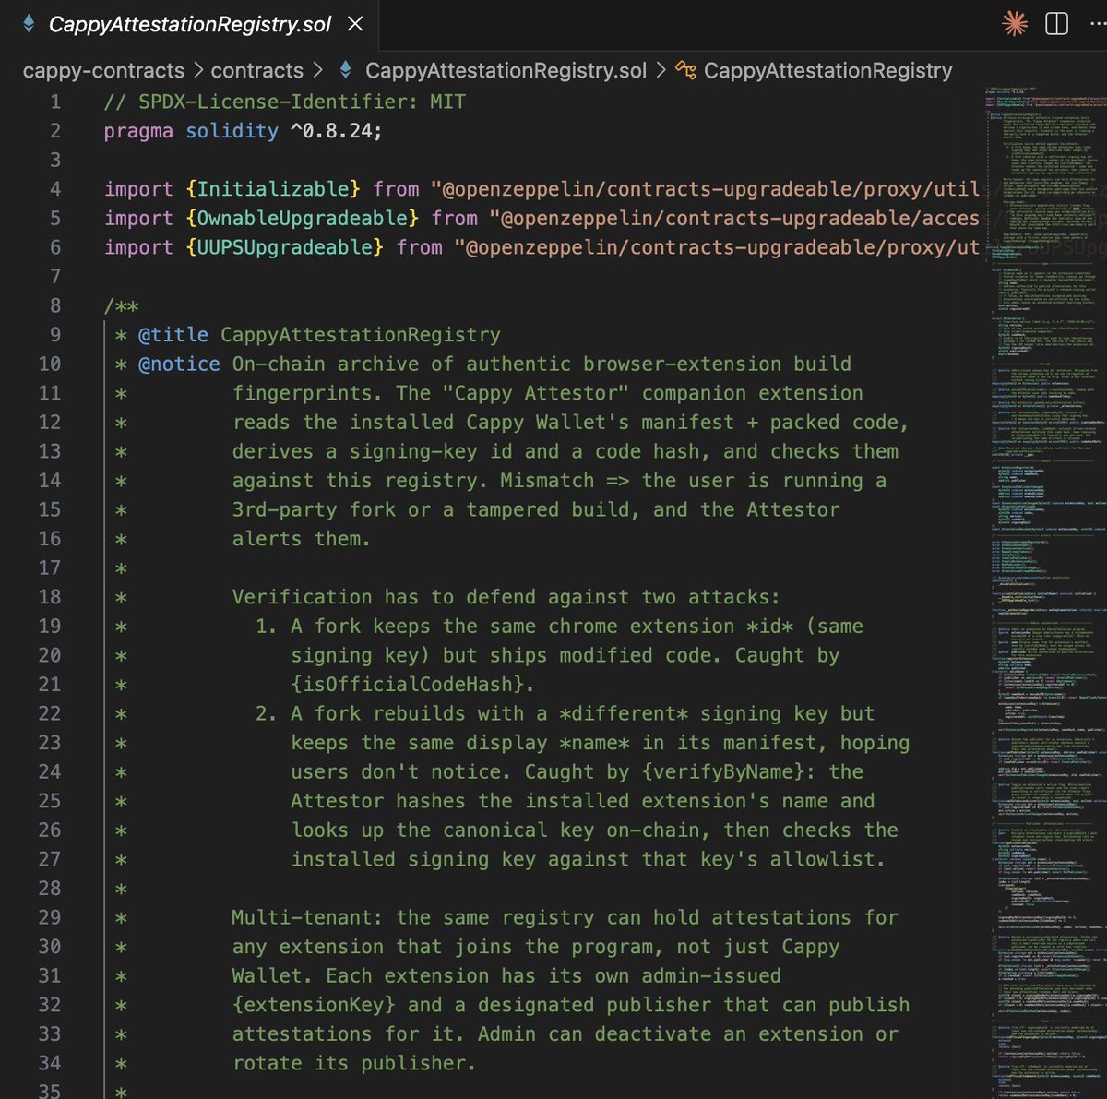
Task: Select the CappyAttestationRegistry.sol editor tab
Action: pyautogui.click(x=189, y=25)
